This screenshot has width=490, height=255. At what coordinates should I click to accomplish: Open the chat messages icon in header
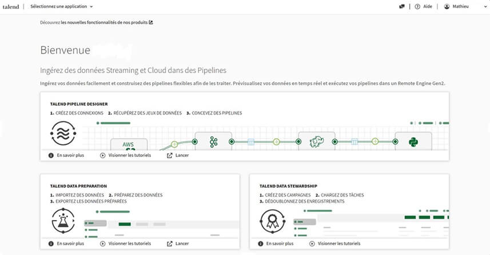click(401, 6)
